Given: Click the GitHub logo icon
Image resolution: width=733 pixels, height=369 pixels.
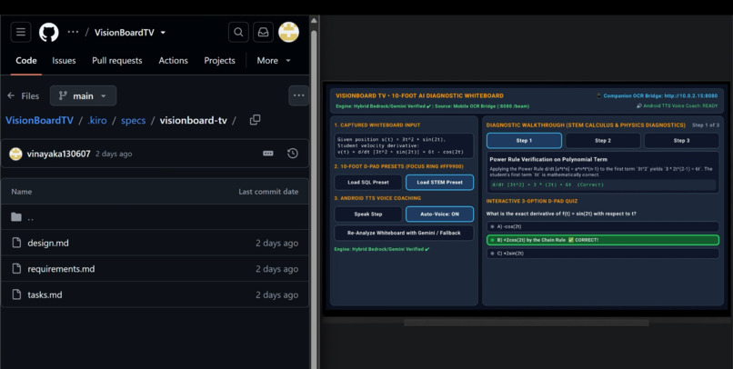Looking at the screenshot, I should [48, 32].
